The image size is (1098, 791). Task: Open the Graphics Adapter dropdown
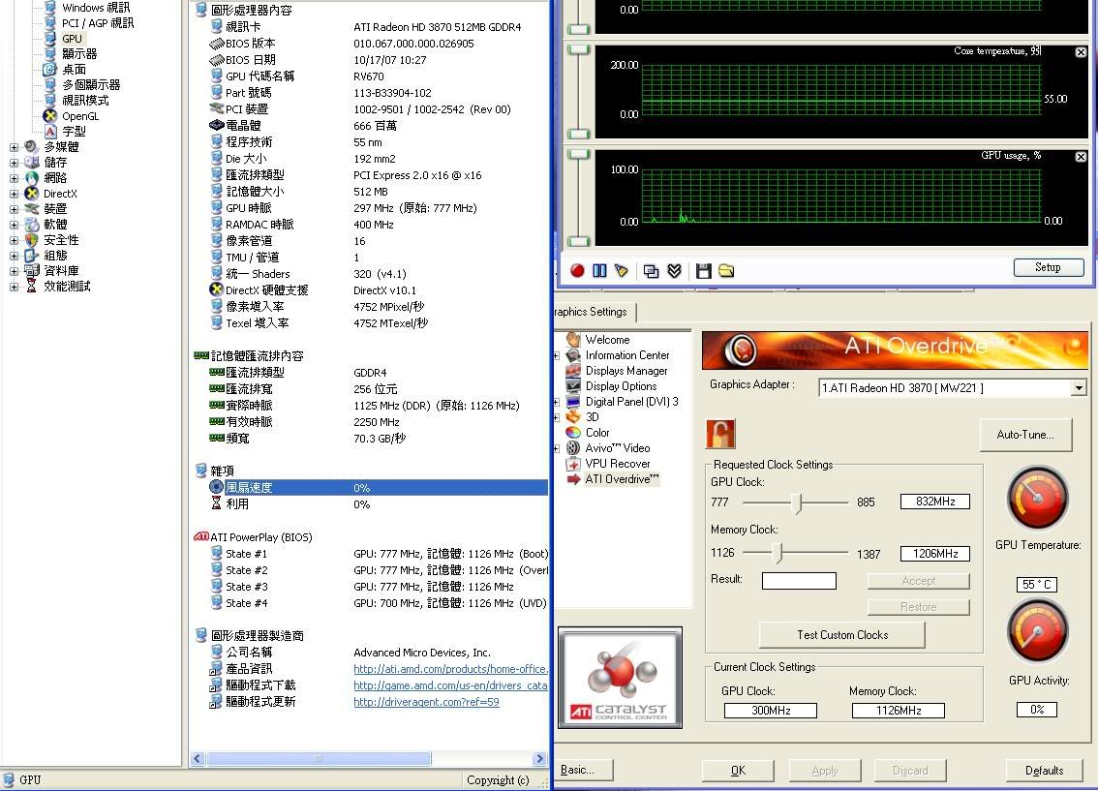(1079, 388)
